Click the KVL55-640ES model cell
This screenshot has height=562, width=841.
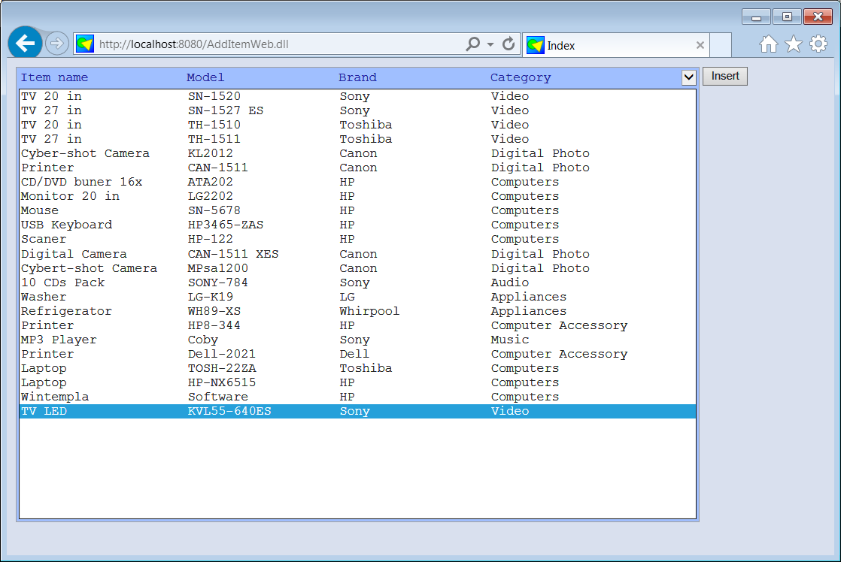coord(229,412)
